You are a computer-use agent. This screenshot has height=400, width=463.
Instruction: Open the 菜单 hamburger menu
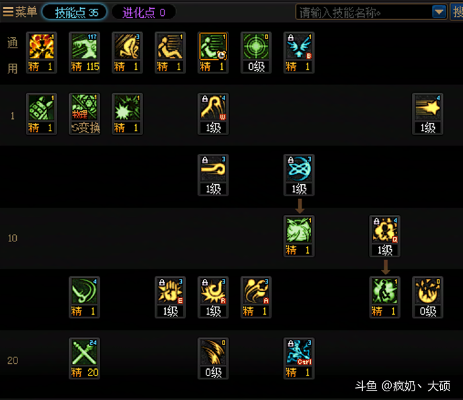click(x=19, y=12)
